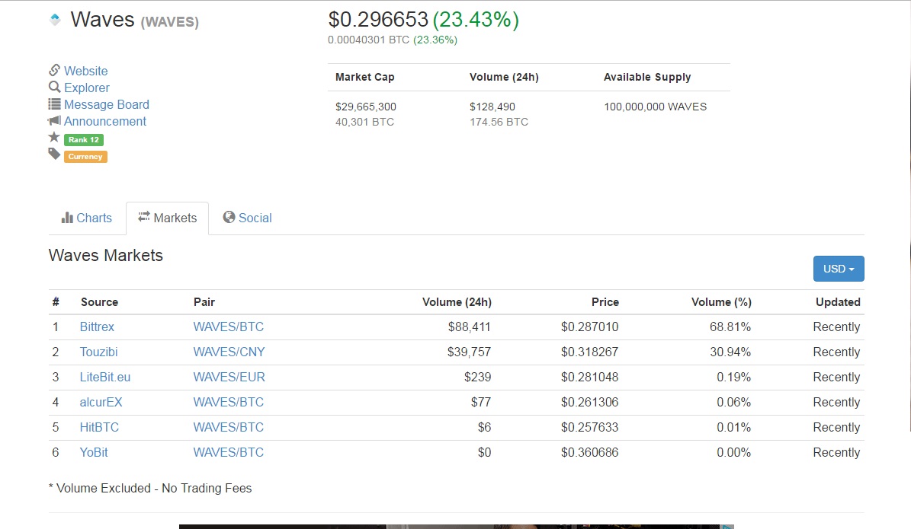Viewport: 911px width, 529px height.
Task: Click the megaphone icon beside Announcement
Action: click(54, 121)
